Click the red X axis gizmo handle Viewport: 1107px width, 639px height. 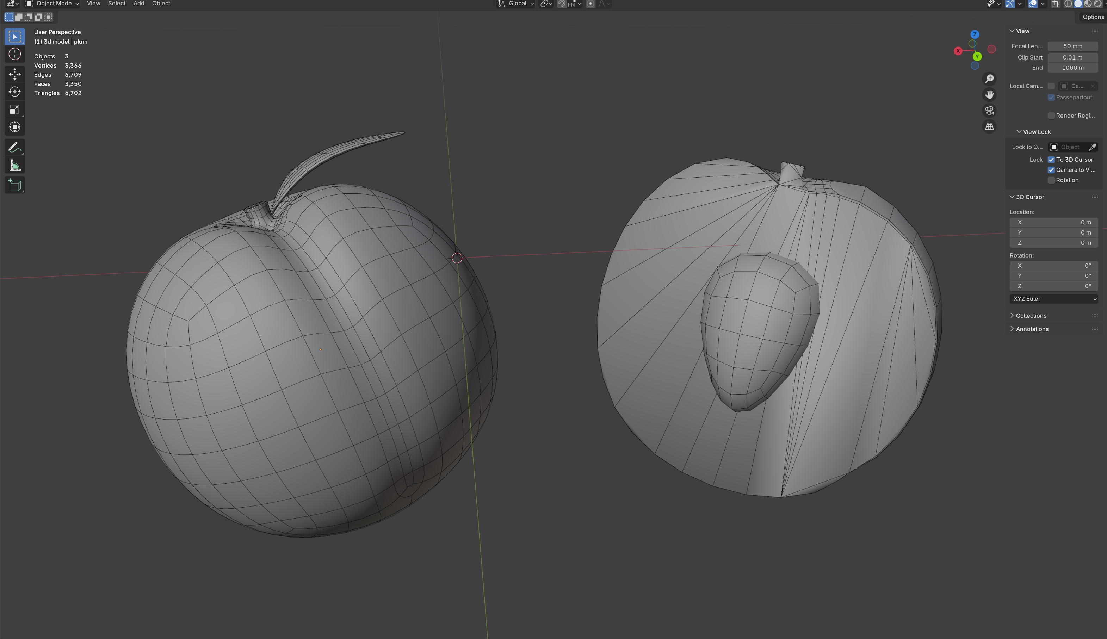[958, 51]
